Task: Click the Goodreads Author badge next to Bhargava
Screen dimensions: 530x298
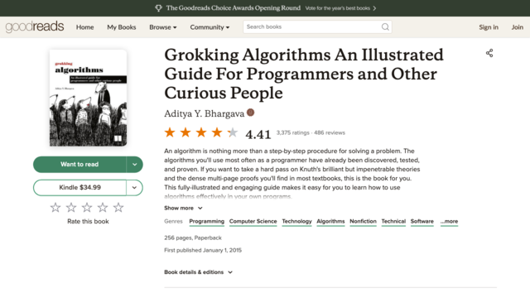Action: [x=250, y=113]
